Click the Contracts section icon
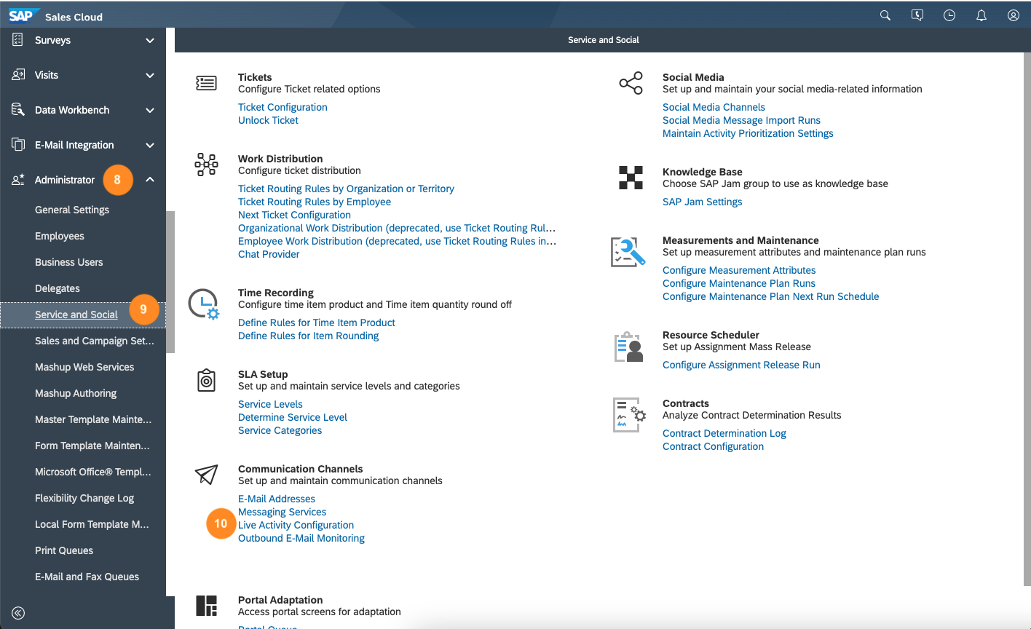The image size is (1031, 629). coord(629,415)
